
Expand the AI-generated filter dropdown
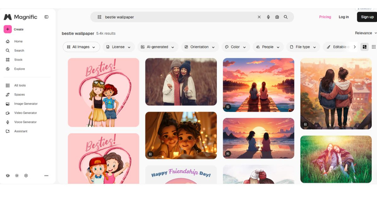(x=157, y=47)
